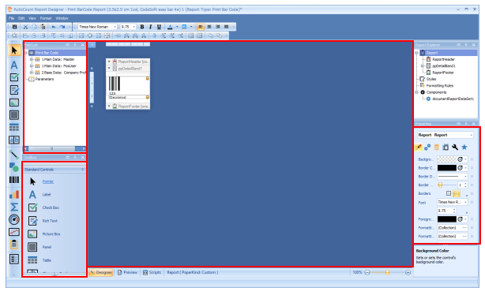Pick the Line tool in sidebar
The height and width of the screenshot is (295, 485).
click(x=14, y=154)
